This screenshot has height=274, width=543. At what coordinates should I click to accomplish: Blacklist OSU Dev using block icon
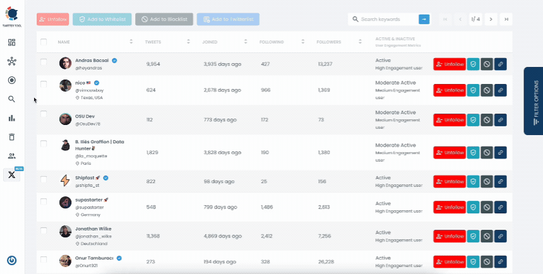(x=486, y=119)
